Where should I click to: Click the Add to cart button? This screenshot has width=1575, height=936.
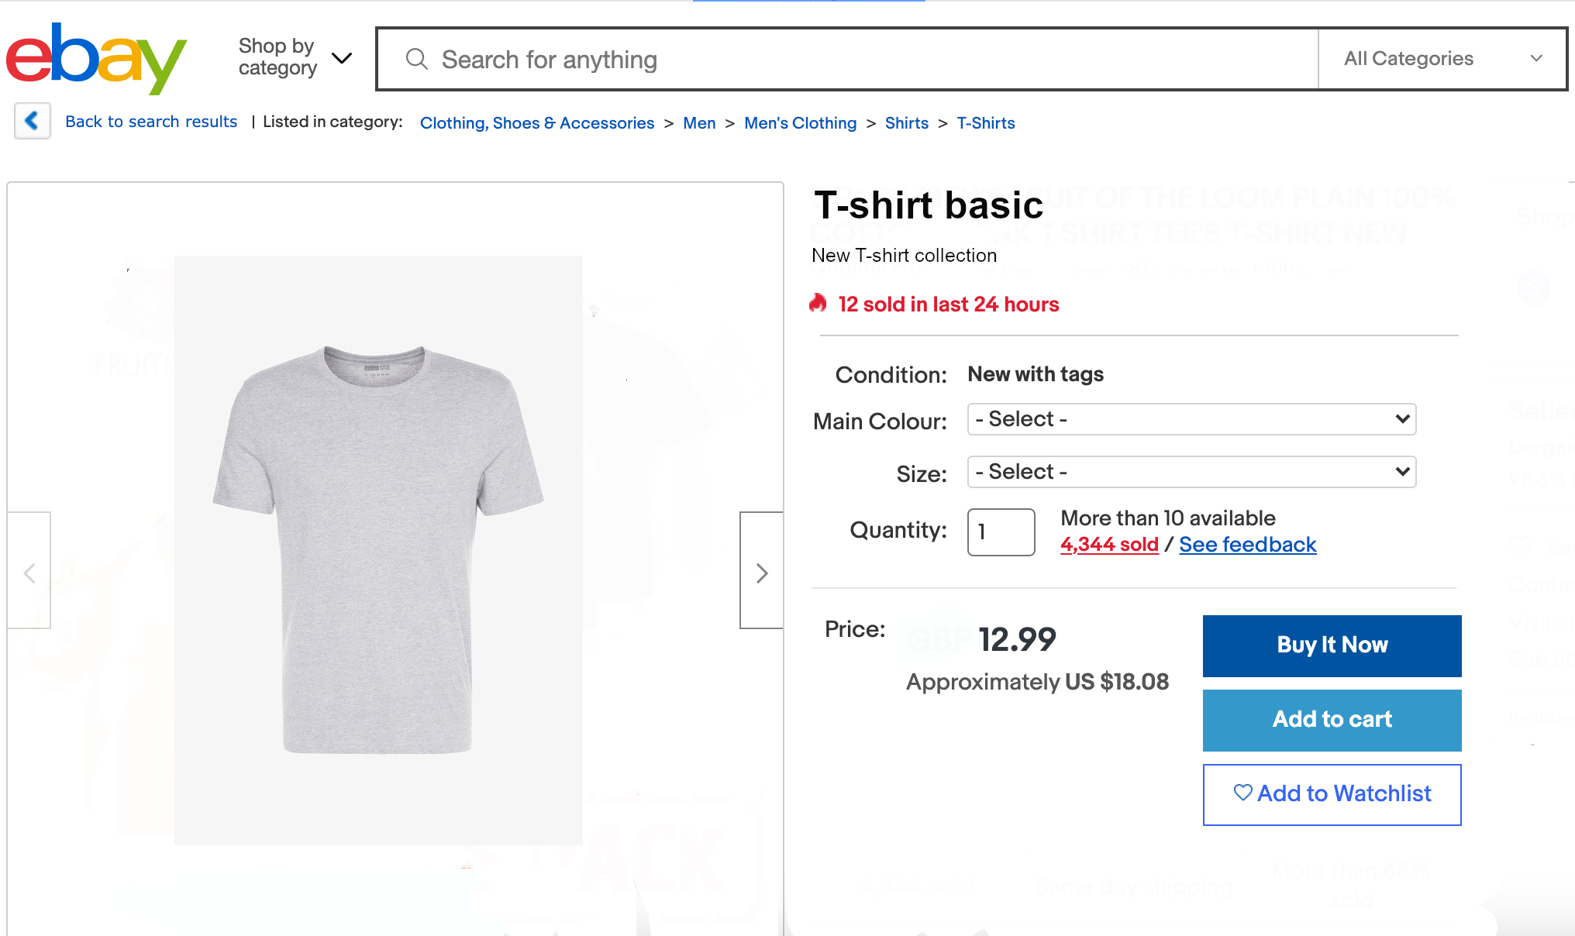tap(1332, 720)
